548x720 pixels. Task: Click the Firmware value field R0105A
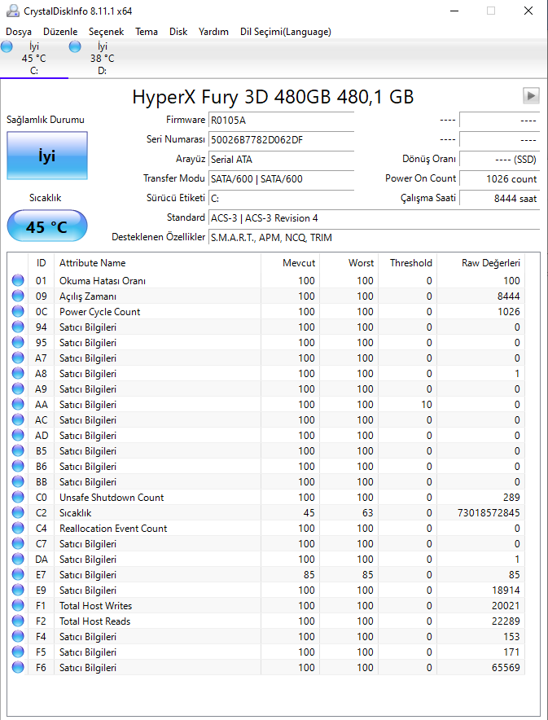281,120
